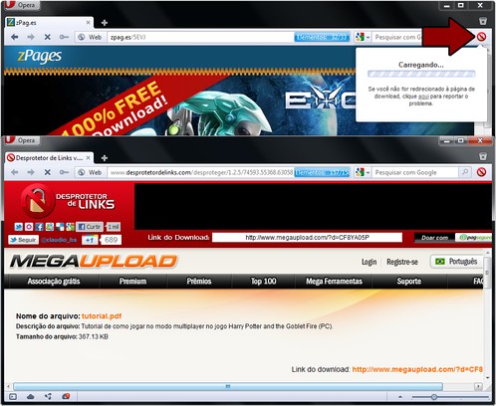
Task: Click the Twitter Seguir button
Action: 23,240
